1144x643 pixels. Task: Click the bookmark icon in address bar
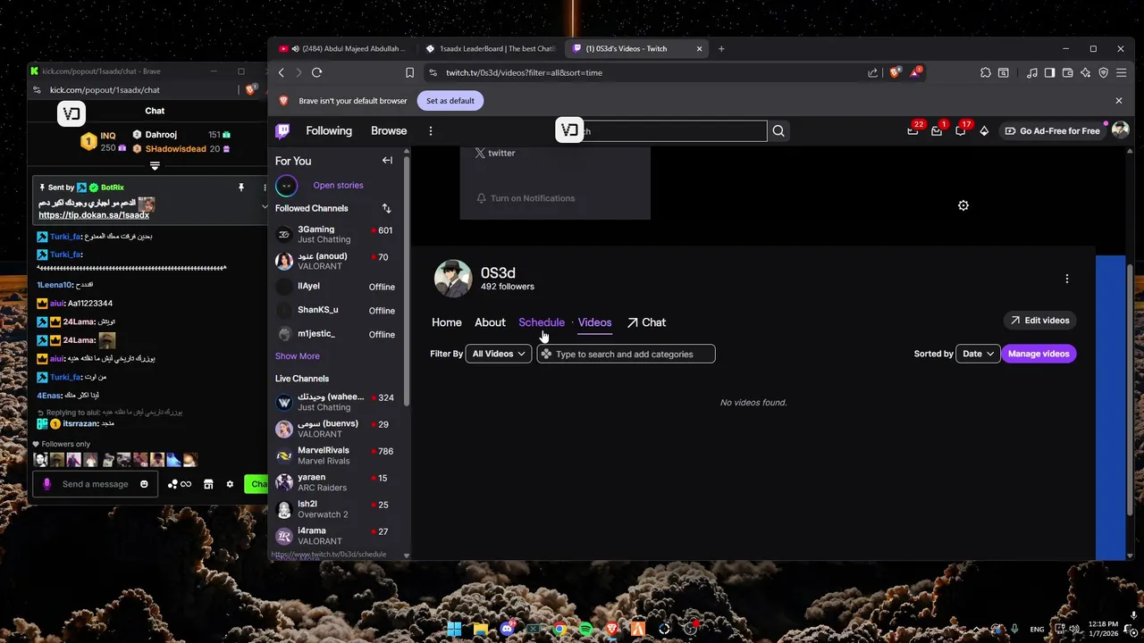pos(409,72)
